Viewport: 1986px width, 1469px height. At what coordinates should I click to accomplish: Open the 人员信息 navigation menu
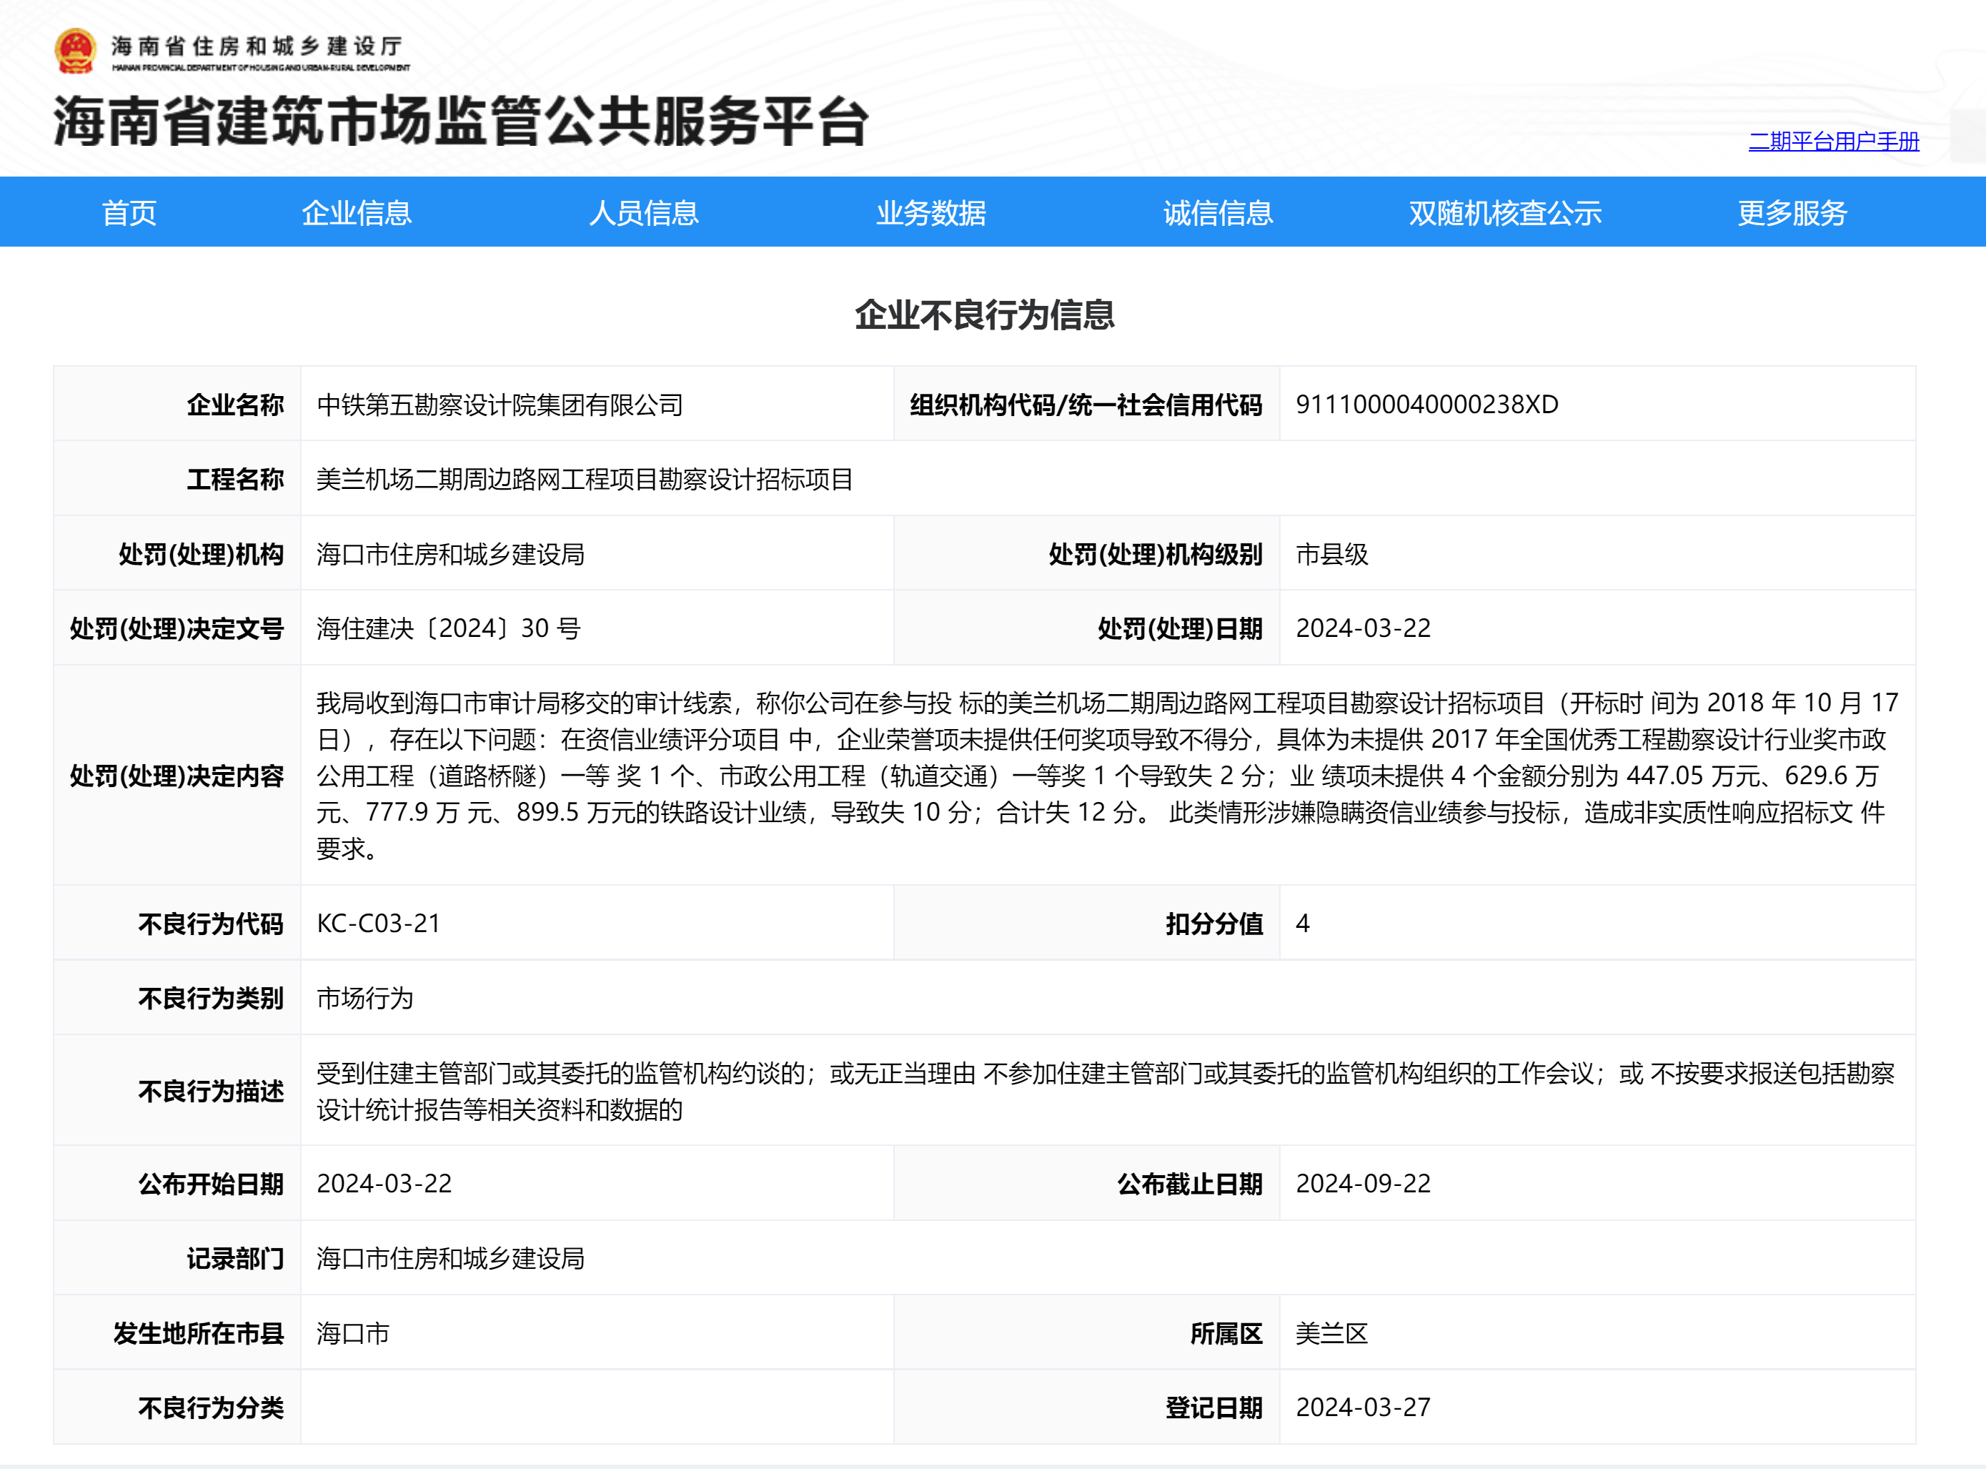[x=644, y=212]
